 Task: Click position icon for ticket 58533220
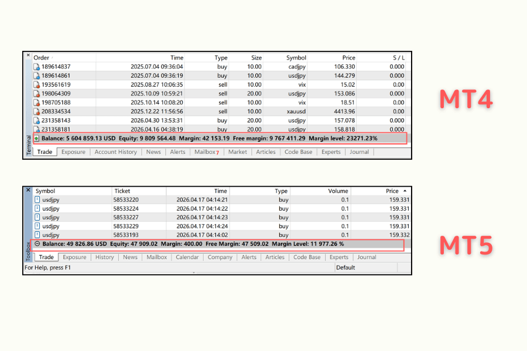coord(37,199)
